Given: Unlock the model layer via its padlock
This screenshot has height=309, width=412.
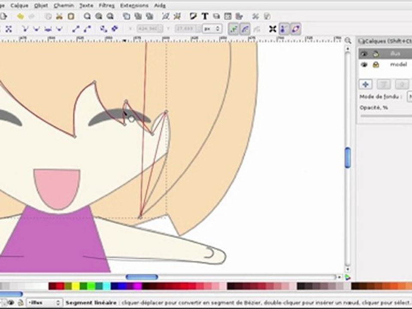Looking at the screenshot, I should point(376,65).
